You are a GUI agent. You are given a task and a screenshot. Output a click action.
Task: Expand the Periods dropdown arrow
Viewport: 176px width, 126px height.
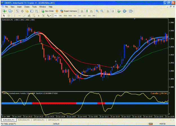(127, 11)
